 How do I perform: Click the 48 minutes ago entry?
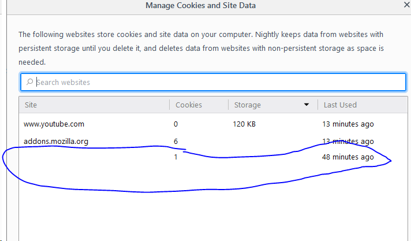pos(348,157)
